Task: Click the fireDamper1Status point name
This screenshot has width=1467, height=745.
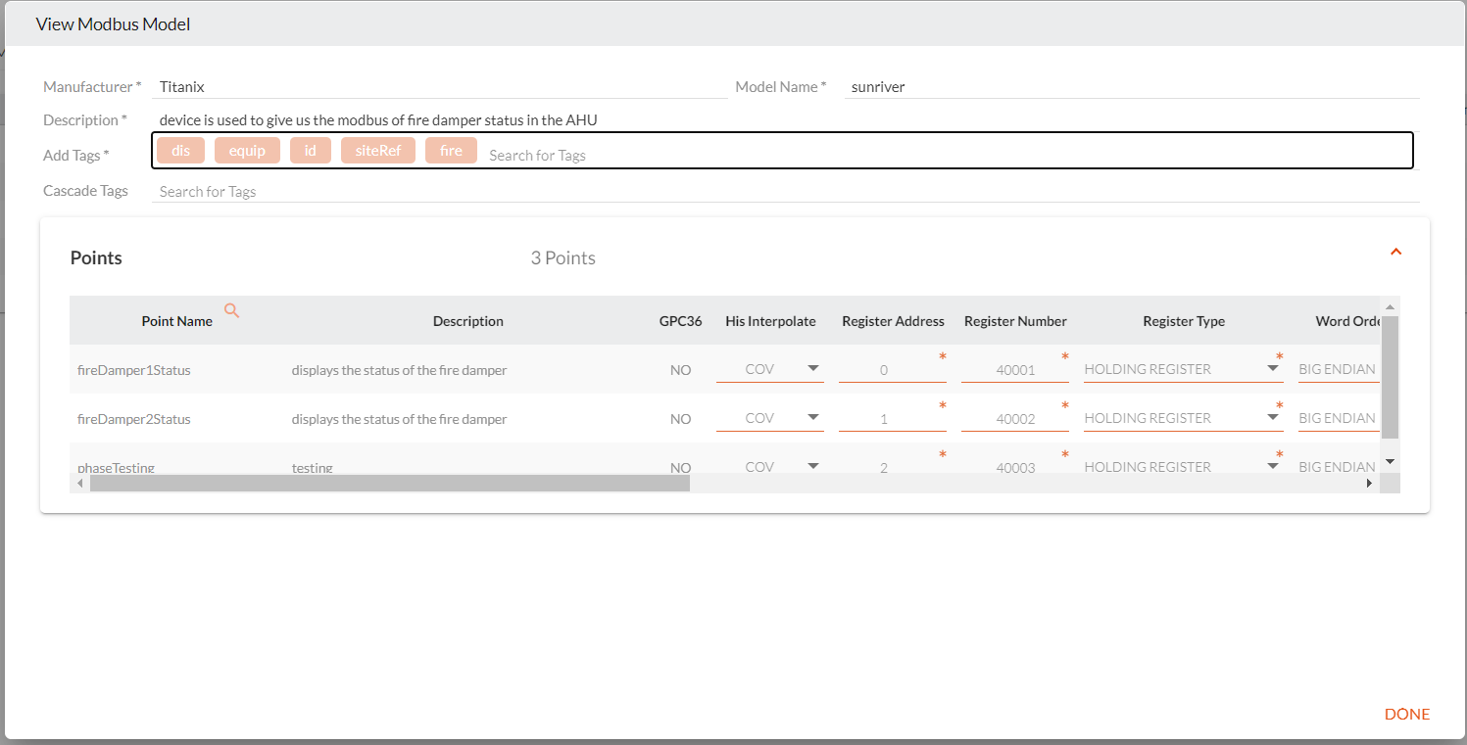Action: pyautogui.click(x=133, y=370)
